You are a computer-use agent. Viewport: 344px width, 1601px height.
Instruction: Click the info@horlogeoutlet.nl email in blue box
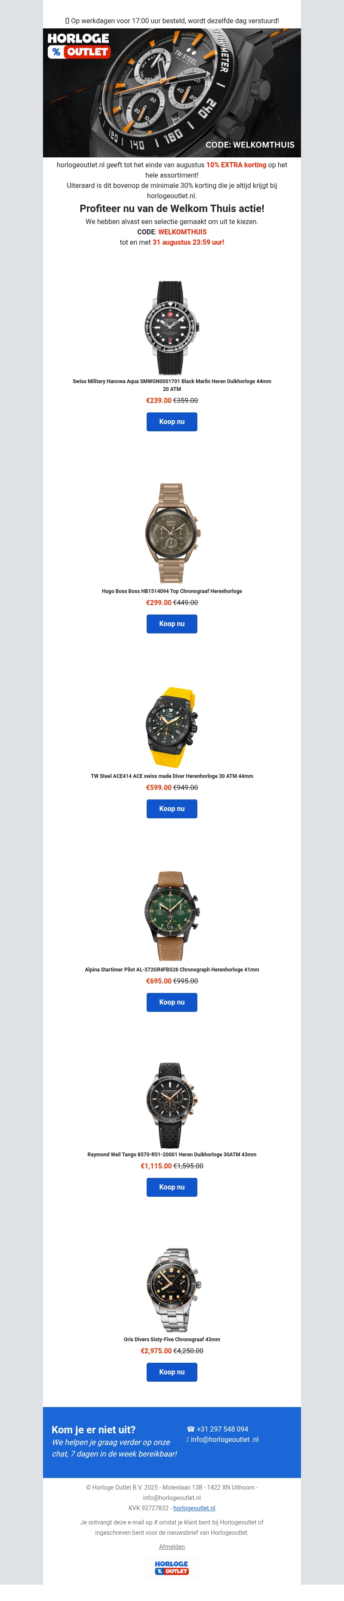(222, 1439)
